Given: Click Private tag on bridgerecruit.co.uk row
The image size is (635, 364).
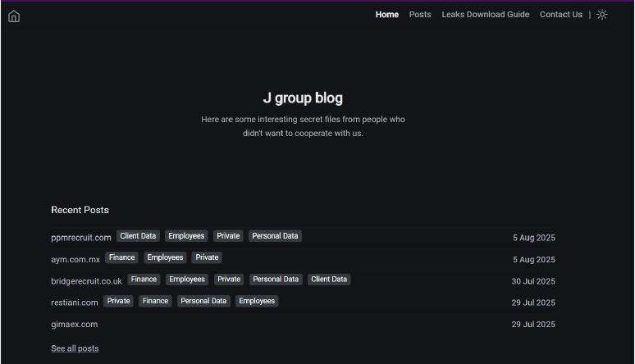Looking at the screenshot, I should click(x=229, y=280).
